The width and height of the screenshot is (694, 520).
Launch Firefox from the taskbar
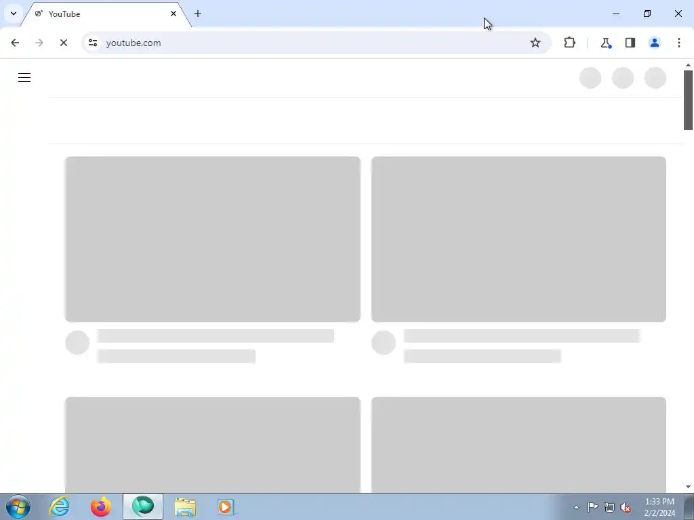click(101, 506)
